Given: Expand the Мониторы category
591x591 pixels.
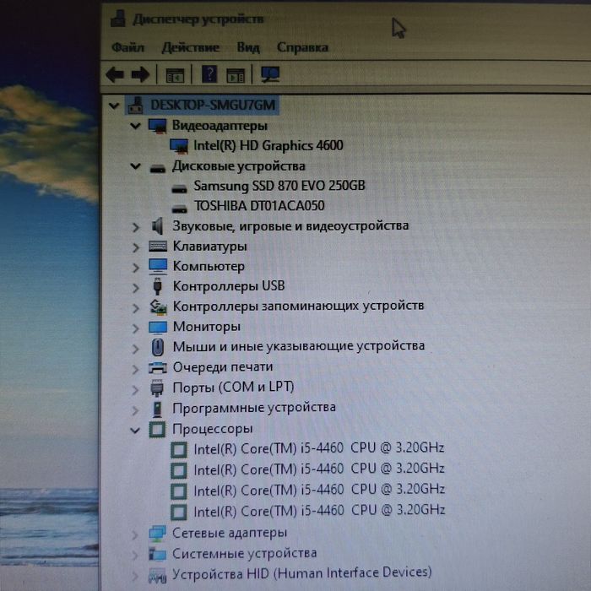Looking at the screenshot, I should pos(136,328).
